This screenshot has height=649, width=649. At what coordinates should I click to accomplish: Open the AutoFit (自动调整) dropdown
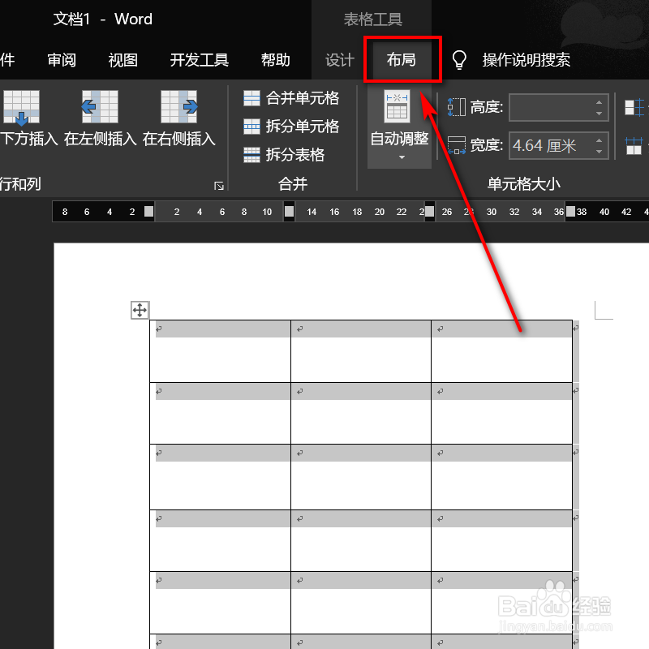[x=399, y=128]
